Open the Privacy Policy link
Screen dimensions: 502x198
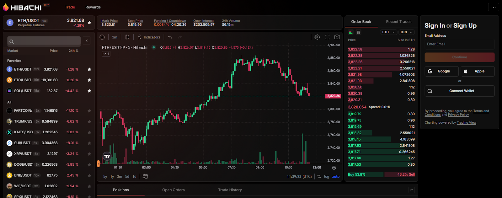point(458,115)
